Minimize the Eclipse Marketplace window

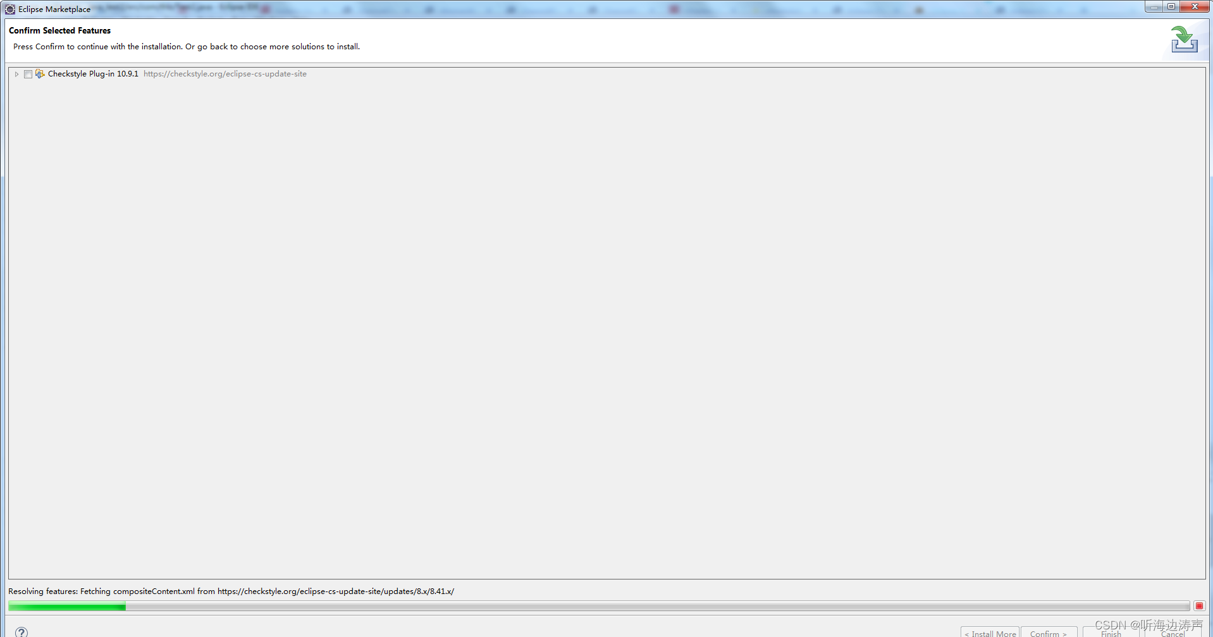pos(1154,6)
